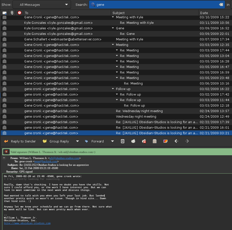Sort by the attachment paperclip column
This screenshot has height=230, width=232.
pyautogui.click(x=12, y=13)
